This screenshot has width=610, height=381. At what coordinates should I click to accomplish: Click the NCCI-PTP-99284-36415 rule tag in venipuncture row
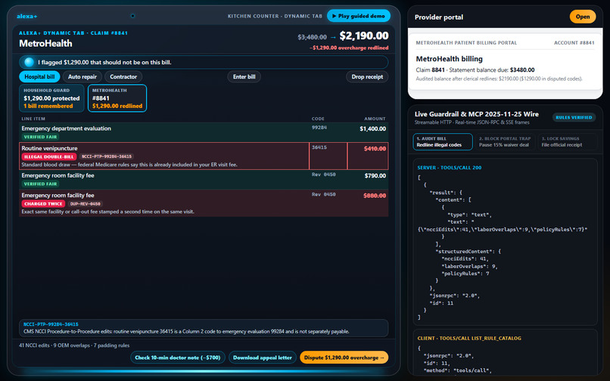point(107,156)
